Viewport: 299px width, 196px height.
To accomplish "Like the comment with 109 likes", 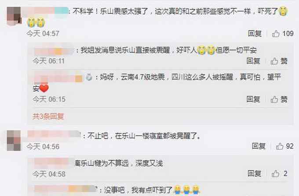I will pyautogui.click(x=276, y=34).
